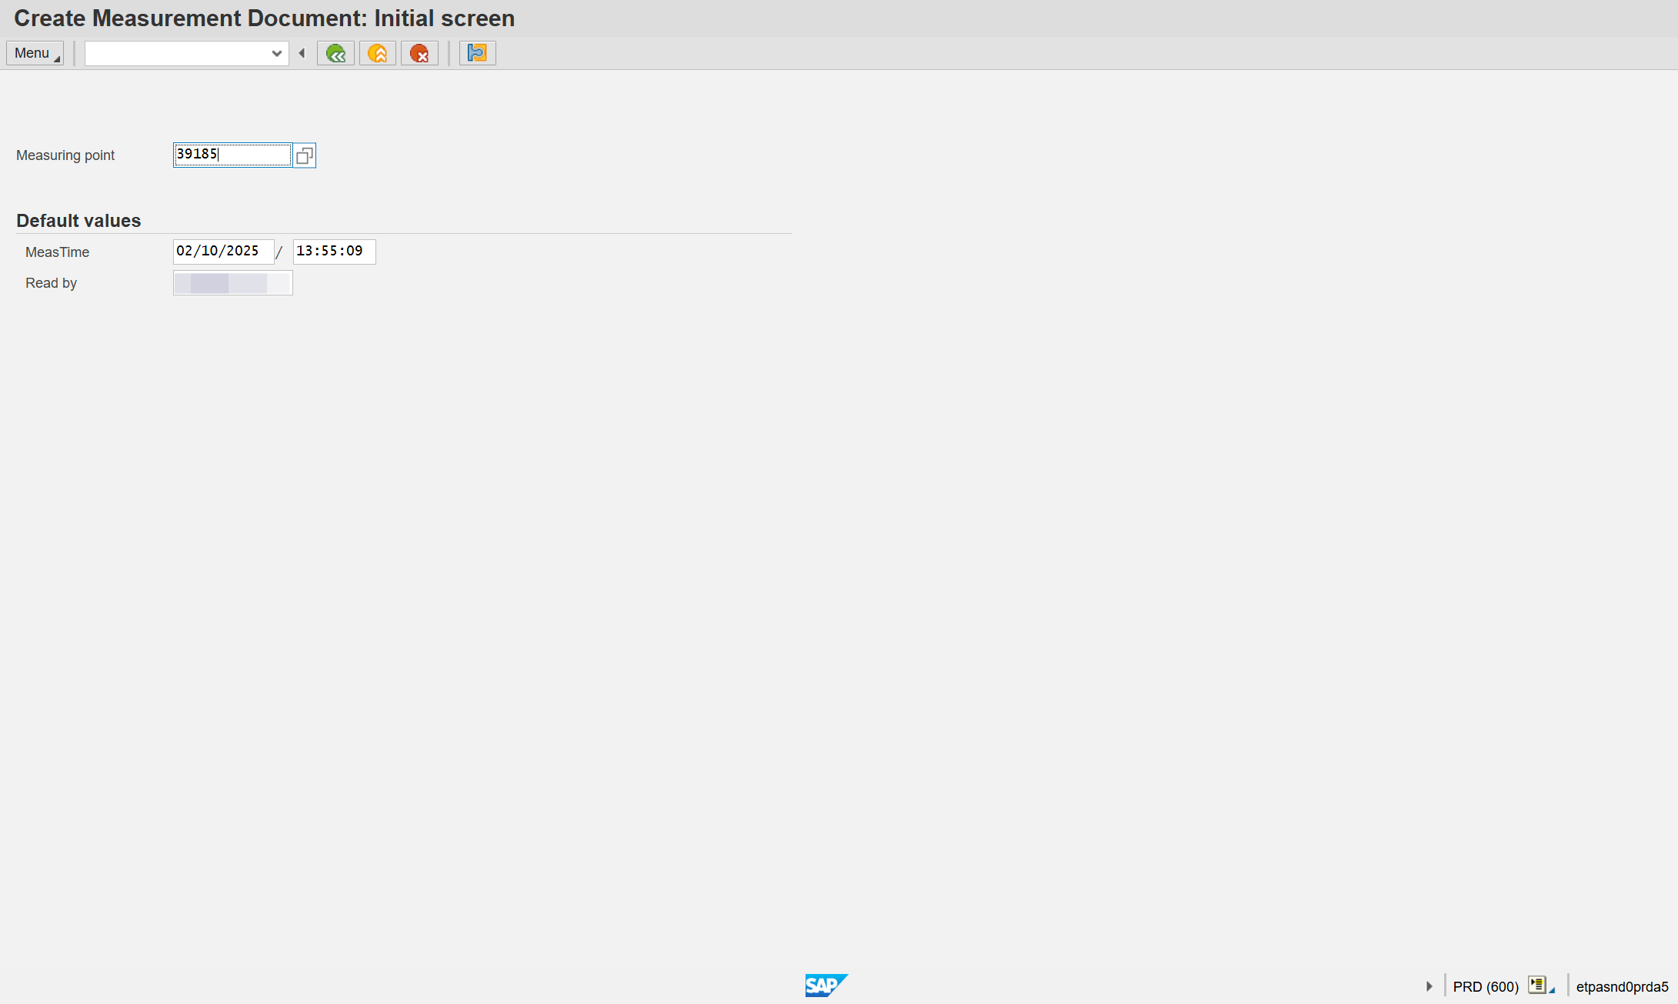The height and width of the screenshot is (1004, 1678).
Task: Expand the status bar arrow
Action: pos(1429,986)
